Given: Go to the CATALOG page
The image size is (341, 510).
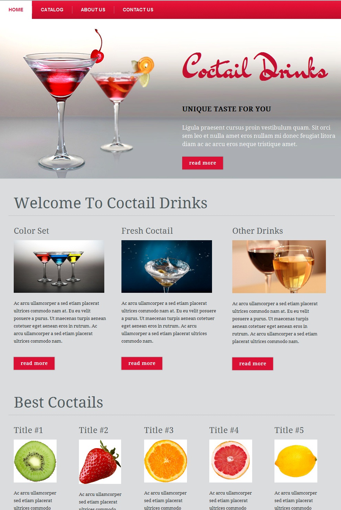Looking at the screenshot, I should (52, 10).
